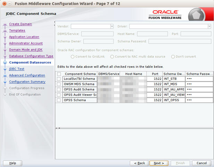This screenshot has height=167, width=214.
Task: Click the INT_OPSS schema owner cell
Action: click(x=174, y=100)
